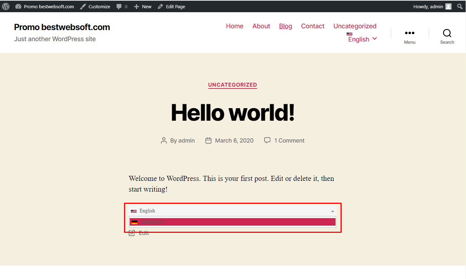
Task: Select Deutsch from the language dropdown
Action: (x=233, y=222)
